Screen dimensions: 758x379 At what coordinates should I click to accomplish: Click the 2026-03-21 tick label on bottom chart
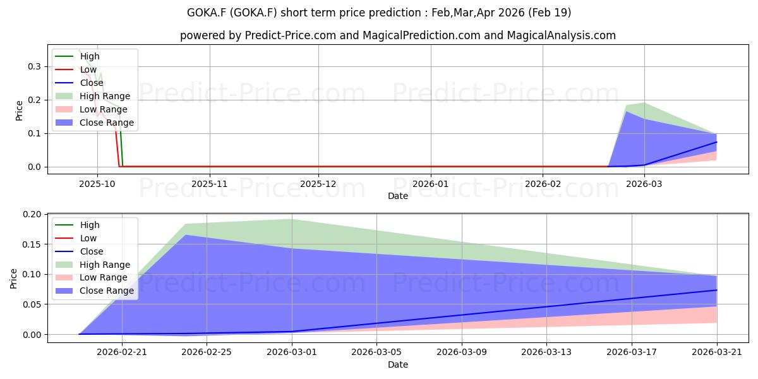tap(716, 352)
